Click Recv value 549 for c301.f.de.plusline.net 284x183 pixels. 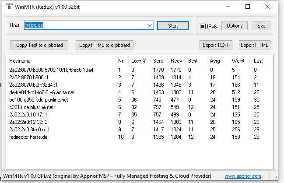point(175,107)
